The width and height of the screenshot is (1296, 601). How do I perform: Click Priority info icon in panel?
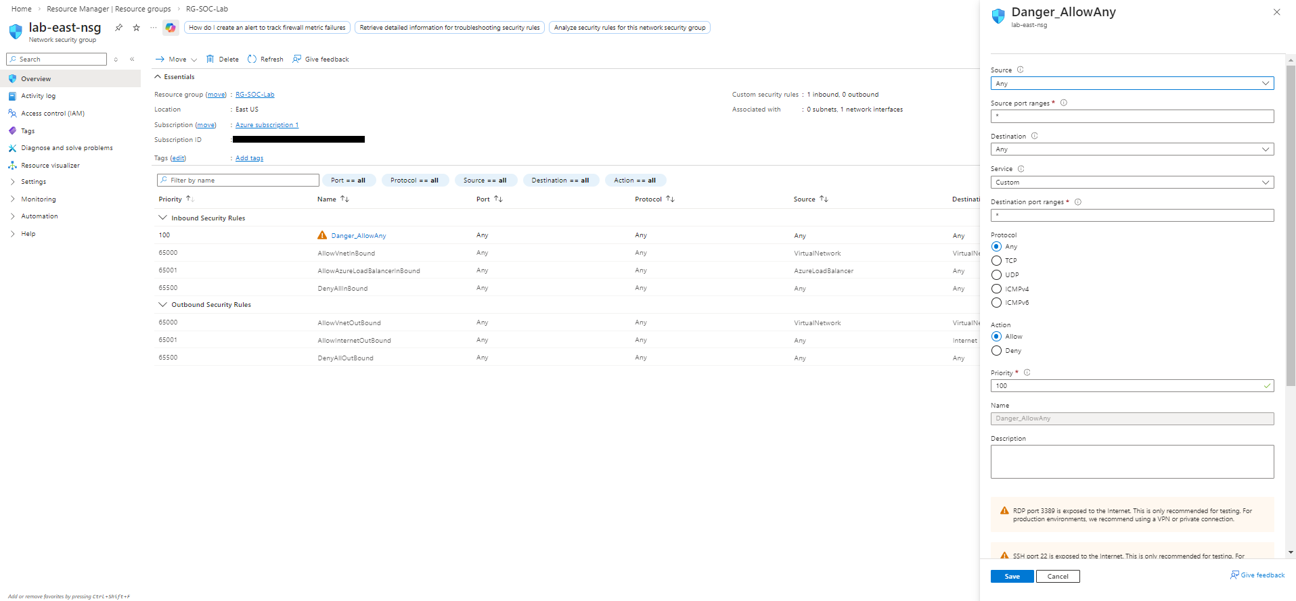(x=1027, y=372)
